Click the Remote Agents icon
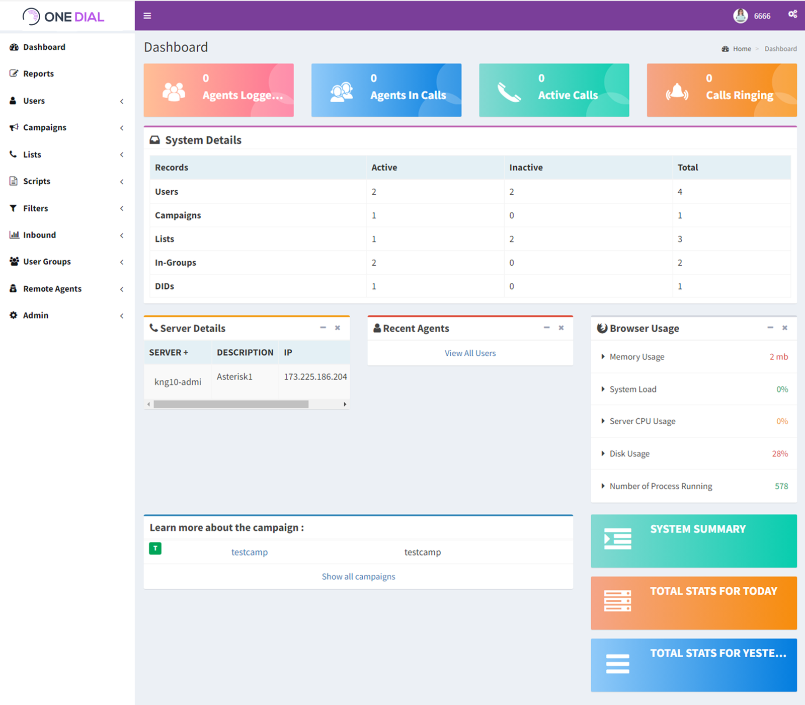Image resolution: width=805 pixels, height=705 pixels. coord(14,288)
